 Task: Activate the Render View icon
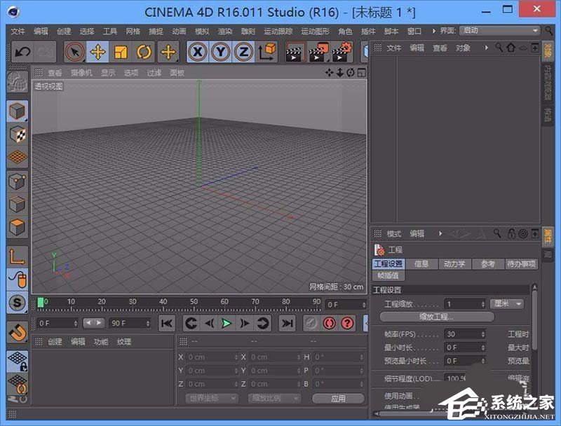(x=296, y=52)
